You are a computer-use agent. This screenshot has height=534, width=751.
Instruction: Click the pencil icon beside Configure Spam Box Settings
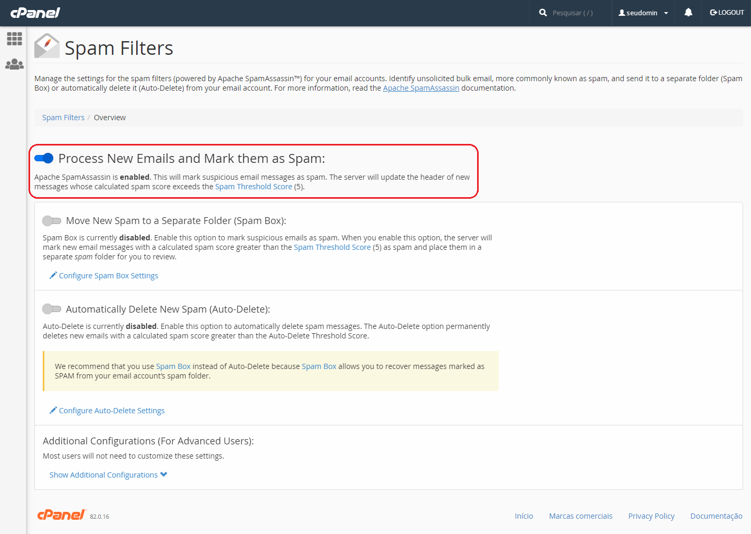tap(53, 275)
